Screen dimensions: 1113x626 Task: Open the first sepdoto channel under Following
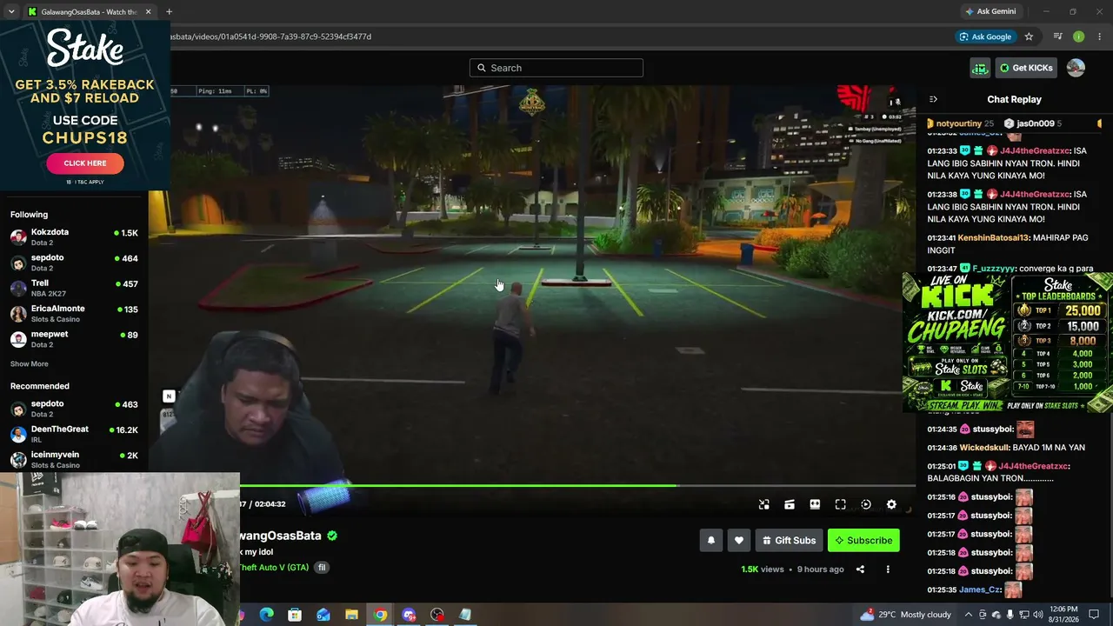(x=74, y=262)
